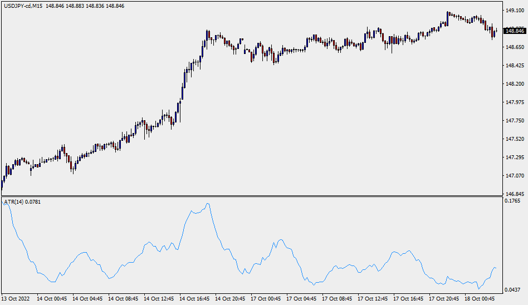Select the 13 Oct 2022 date label
Screen dimensions: 528x305
[17, 299]
